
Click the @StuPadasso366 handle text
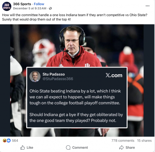pos(58,79)
